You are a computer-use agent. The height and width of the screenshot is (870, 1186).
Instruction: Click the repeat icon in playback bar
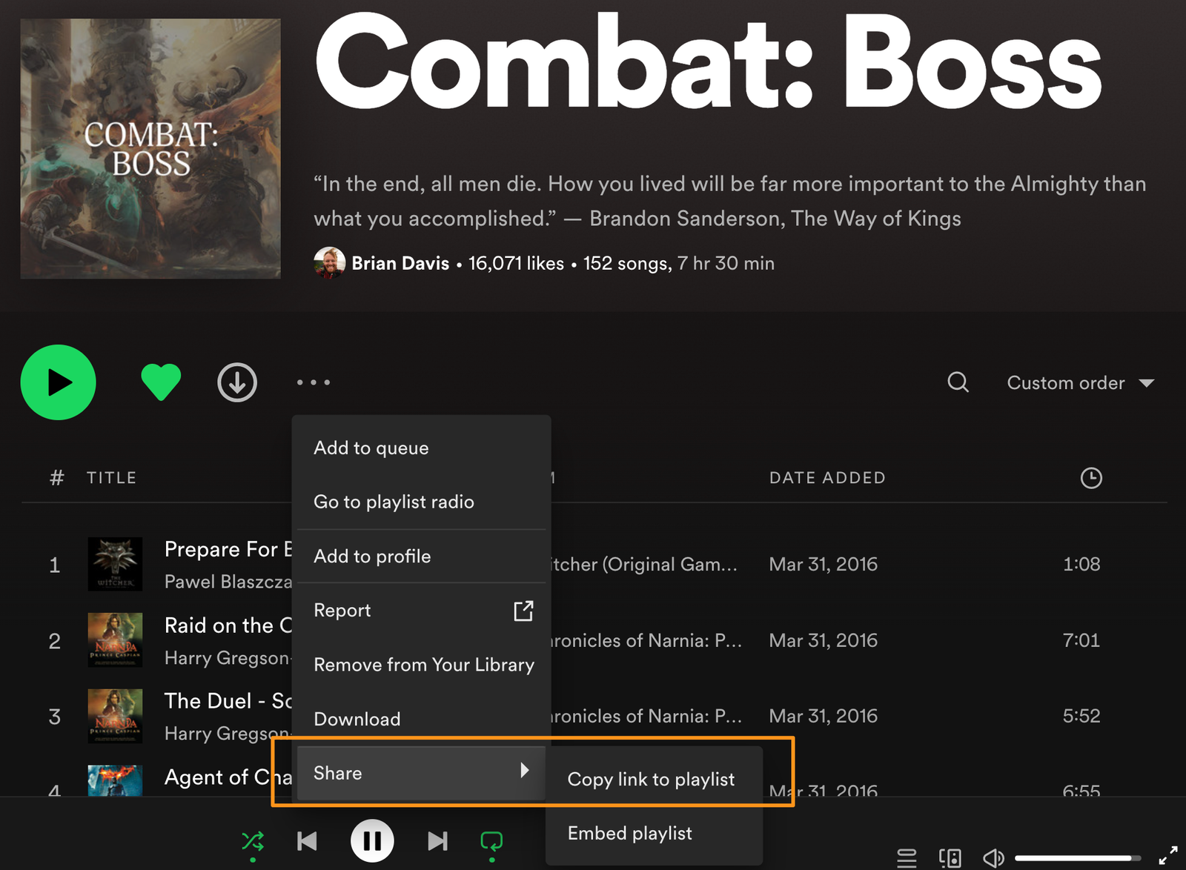(491, 840)
